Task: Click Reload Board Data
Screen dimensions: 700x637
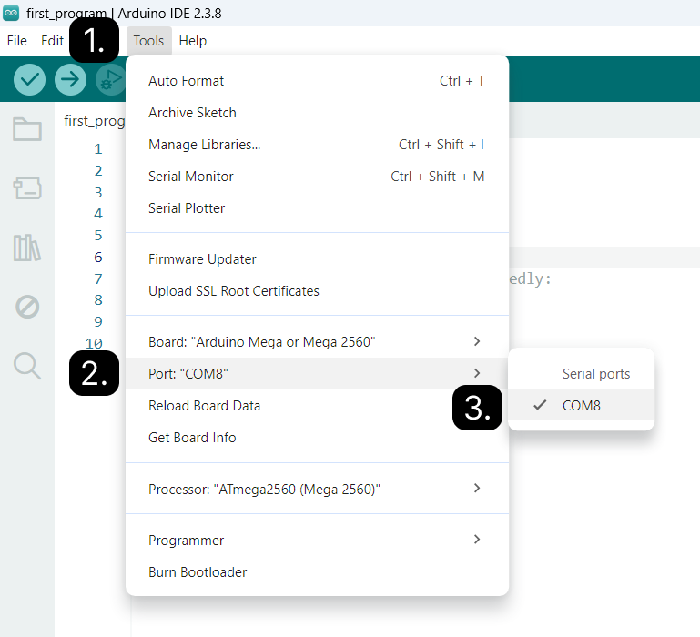Action: 317,405
